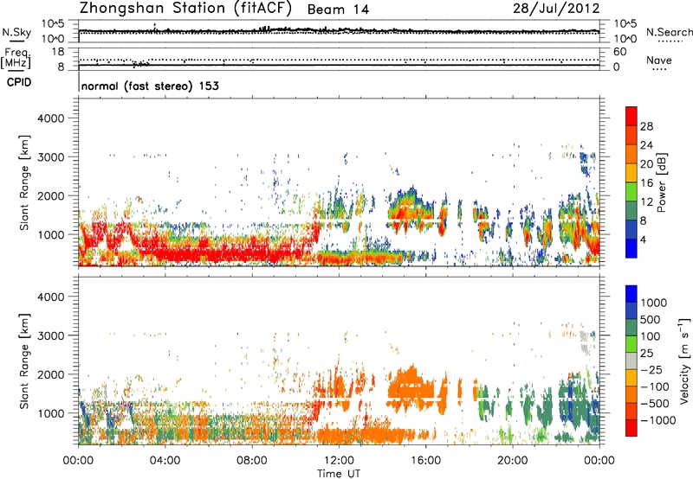The width and height of the screenshot is (693, 479).
Task: Select the light green Power segment between 12 and 16
Action: point(631,191)
